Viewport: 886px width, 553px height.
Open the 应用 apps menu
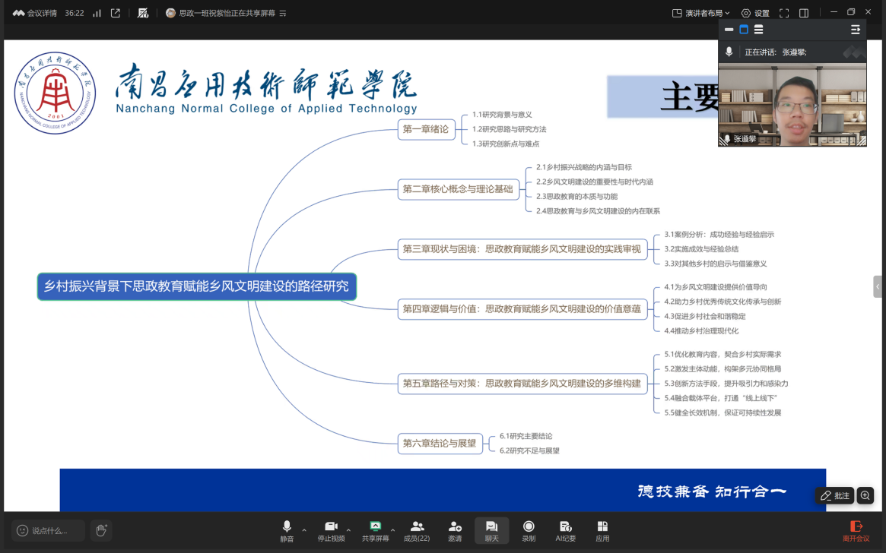[x=602, y=530]
